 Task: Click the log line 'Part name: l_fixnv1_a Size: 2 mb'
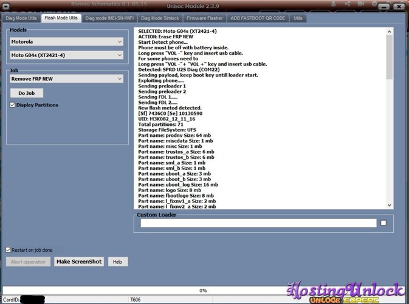click(x=177, y=201)
